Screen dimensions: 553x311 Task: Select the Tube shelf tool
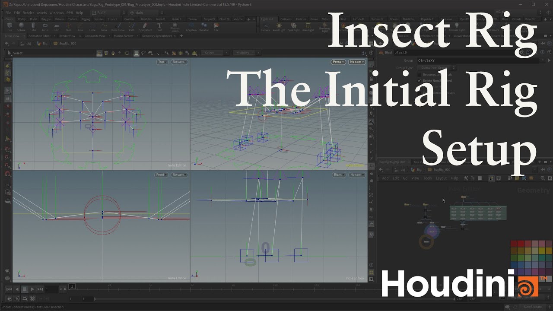pyautogui.click(x=33, y=27)
